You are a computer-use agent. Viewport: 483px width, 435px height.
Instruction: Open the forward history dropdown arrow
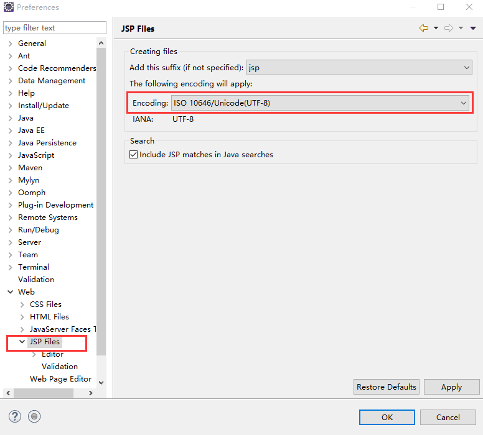(x=461, y=28)
